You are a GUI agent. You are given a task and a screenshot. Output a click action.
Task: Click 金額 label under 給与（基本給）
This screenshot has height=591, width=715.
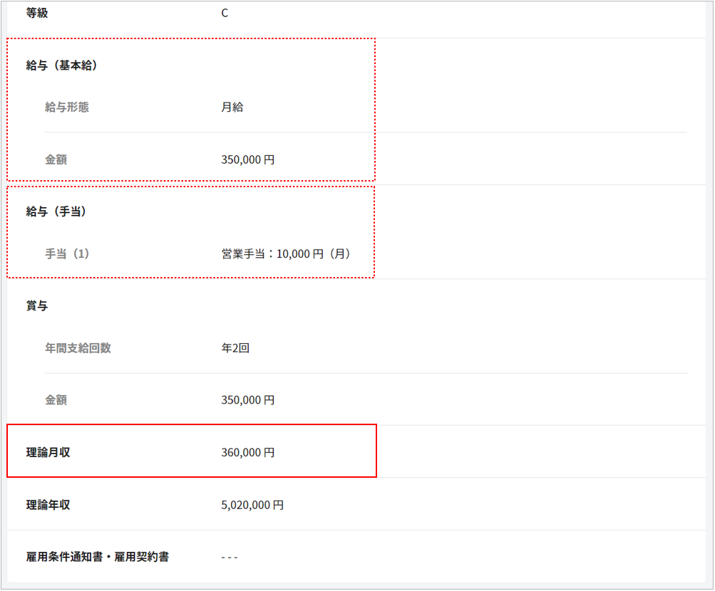56,159
